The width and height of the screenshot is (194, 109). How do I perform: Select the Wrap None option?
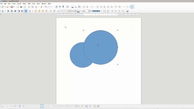pyautogui.click(x=8, y=11)
